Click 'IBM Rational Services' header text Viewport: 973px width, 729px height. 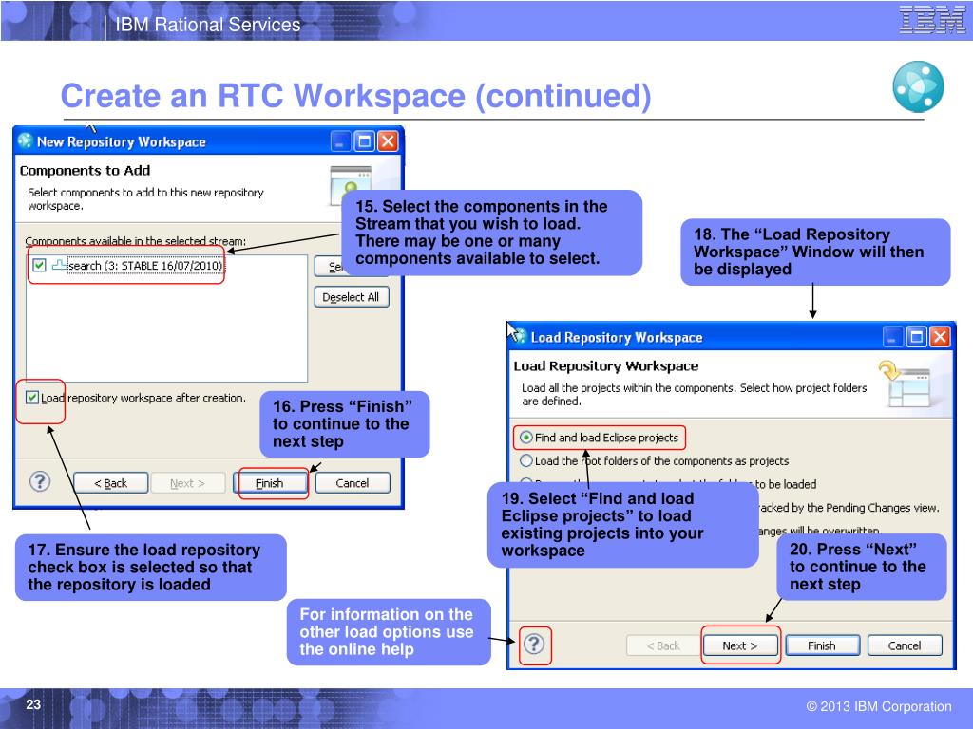click(208, 24)
